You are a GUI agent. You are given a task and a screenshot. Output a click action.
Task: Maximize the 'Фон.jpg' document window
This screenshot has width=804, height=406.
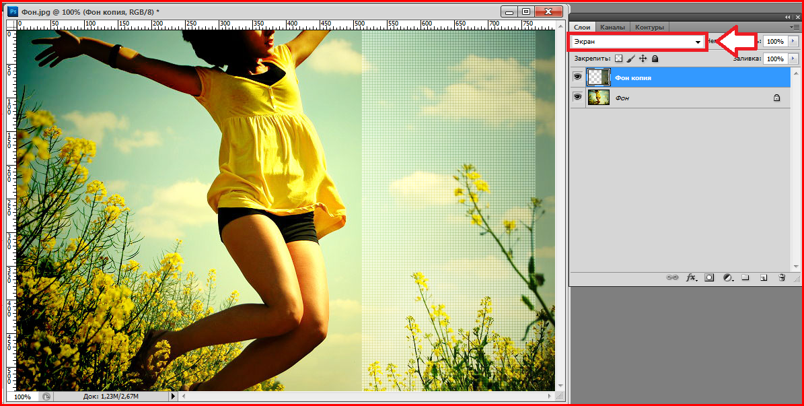[525, 11]
